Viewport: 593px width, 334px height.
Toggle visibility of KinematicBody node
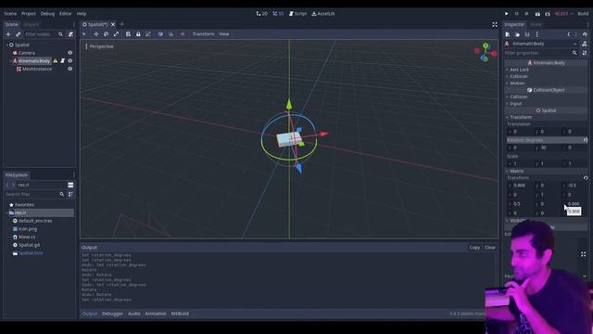[x=70, y=61]
